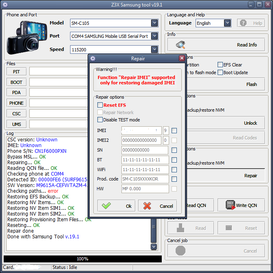The image size is (273, 273).
Task: Click the PIT file path field
Action: 59,71
